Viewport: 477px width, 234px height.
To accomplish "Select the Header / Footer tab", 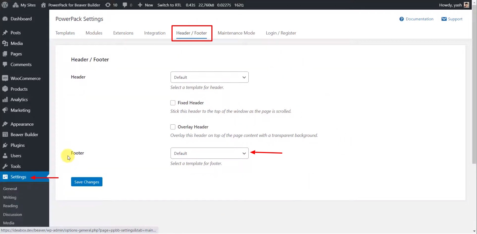I will (x=192, y=33).
